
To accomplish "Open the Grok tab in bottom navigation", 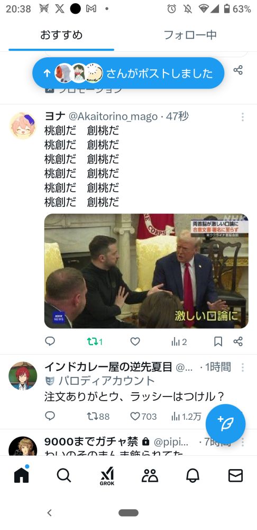I will [107, 476].
